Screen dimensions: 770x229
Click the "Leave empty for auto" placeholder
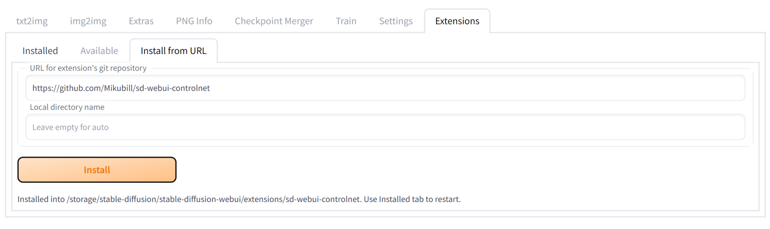tap(70, 127)
